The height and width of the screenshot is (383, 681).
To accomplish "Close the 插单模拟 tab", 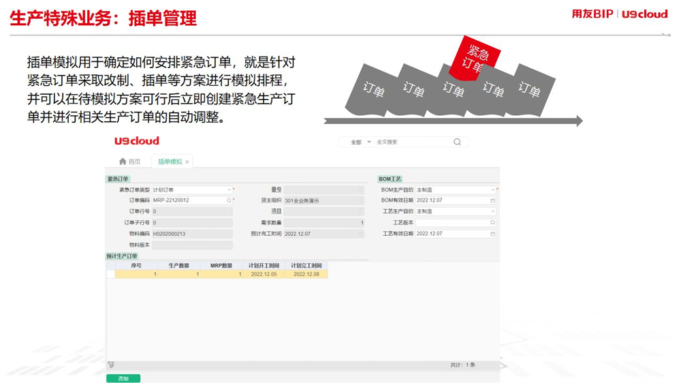I will click(187, 162).
